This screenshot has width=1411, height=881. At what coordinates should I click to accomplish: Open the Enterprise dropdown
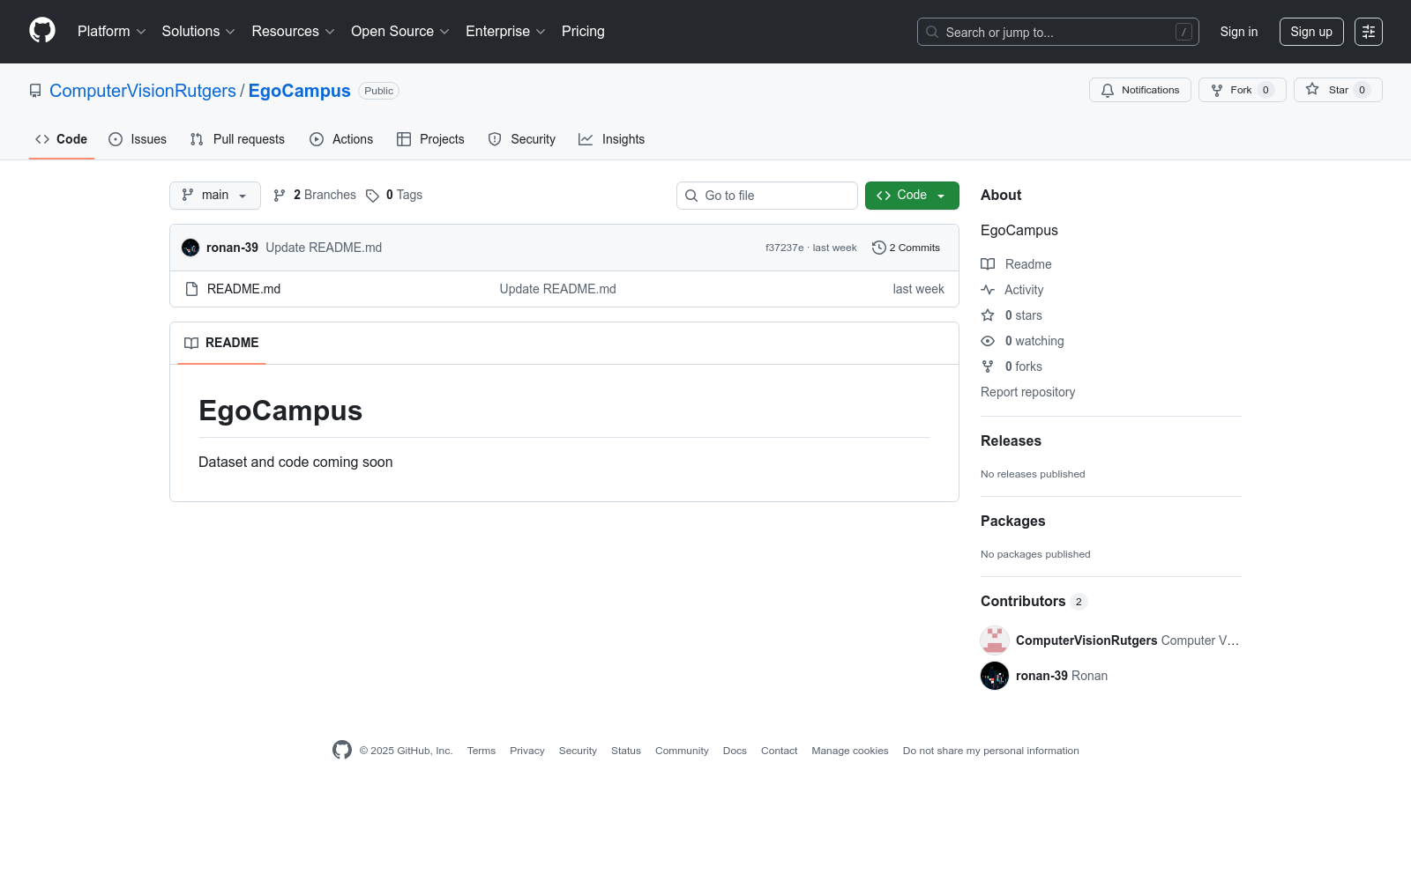[x=505, y=32]
